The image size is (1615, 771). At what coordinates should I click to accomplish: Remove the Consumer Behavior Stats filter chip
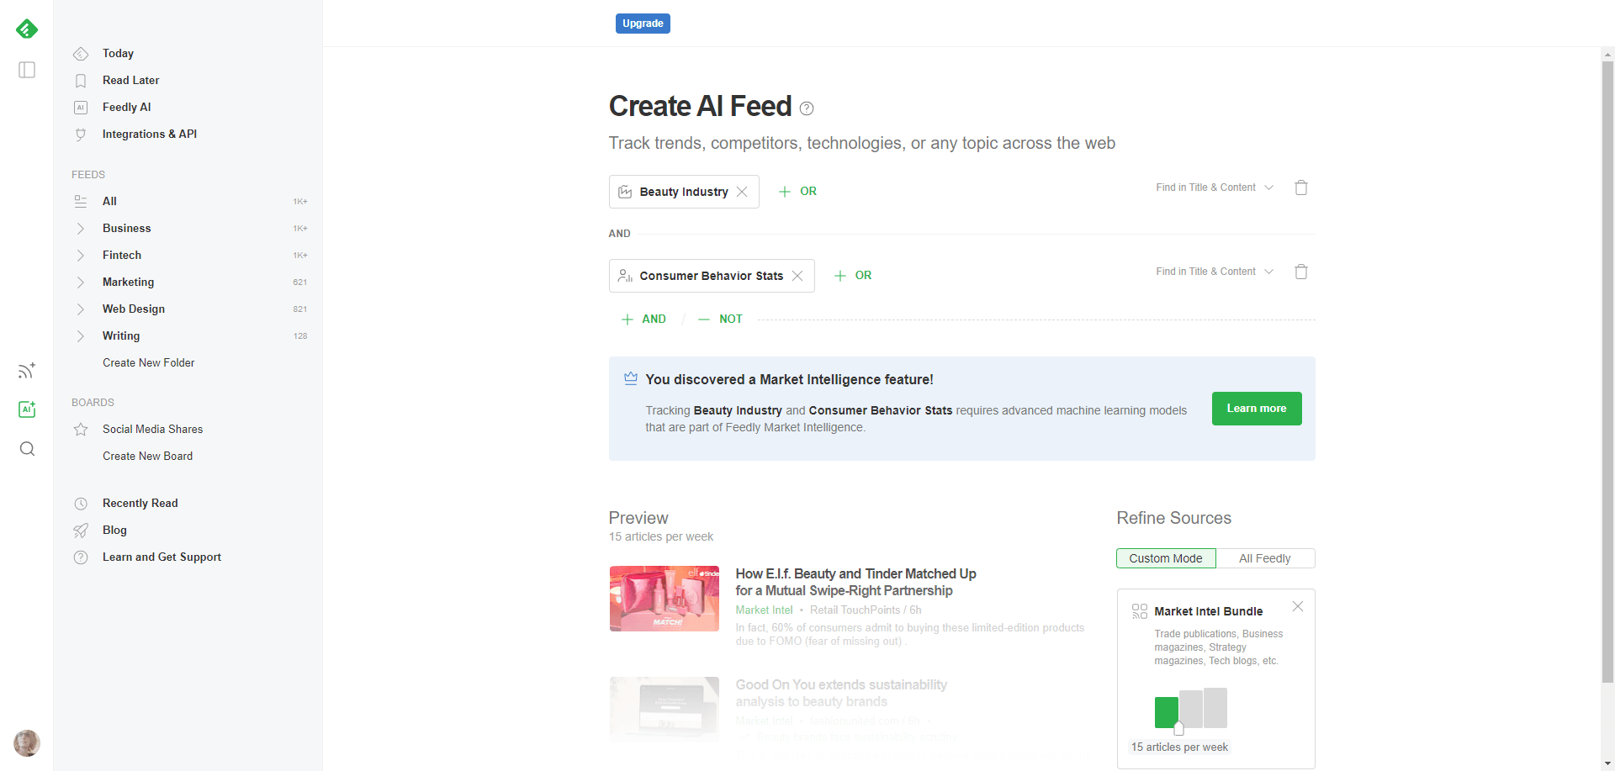(x=797, y=275)
